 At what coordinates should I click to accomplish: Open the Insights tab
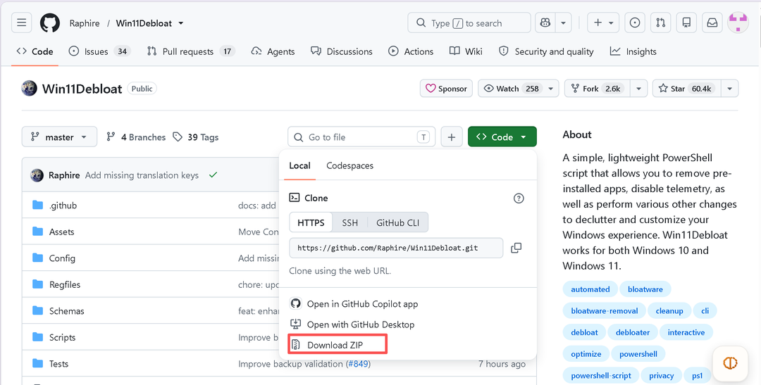pyautogui.click(x=633, y=51)
